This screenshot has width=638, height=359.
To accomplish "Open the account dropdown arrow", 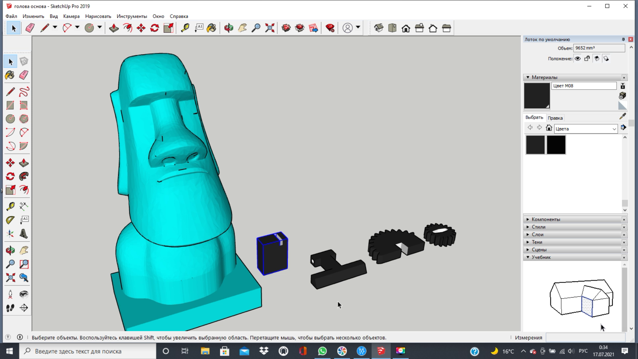I will tap(358, 27).
